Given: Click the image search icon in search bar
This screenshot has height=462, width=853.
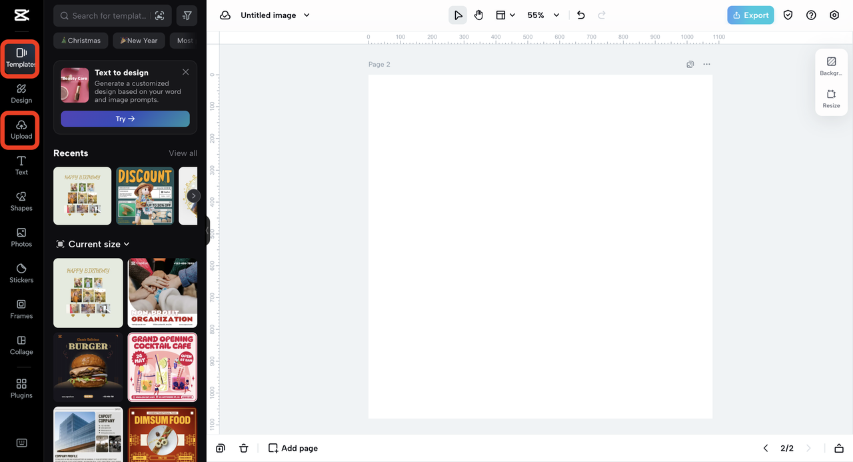Looking at the screenshot, I should (x=159, y=15).
